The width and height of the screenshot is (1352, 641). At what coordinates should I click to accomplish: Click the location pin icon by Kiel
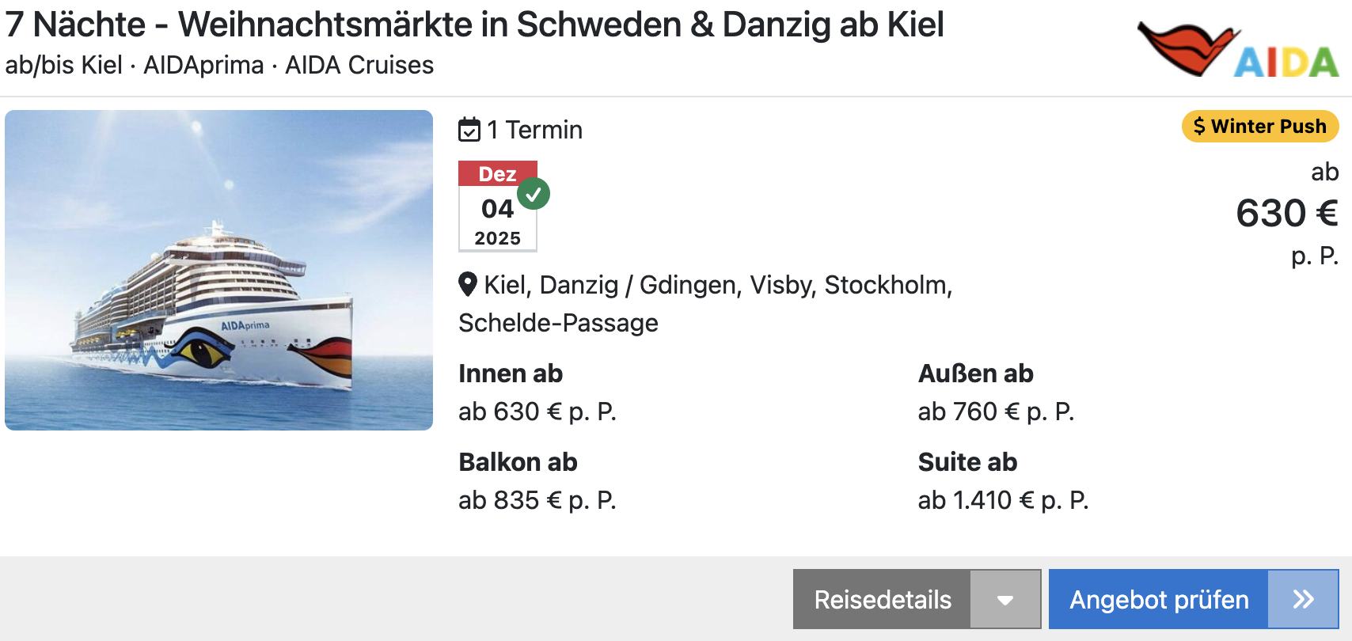click(468, 284)
